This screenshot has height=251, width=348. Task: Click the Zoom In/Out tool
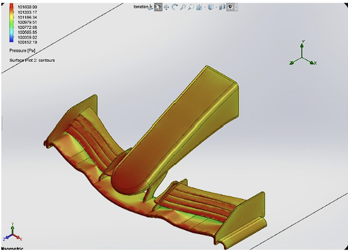tap(183, 7)
